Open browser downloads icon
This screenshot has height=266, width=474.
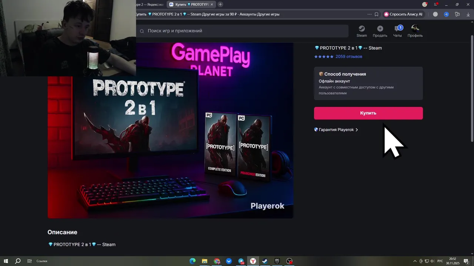pos(468,14)
